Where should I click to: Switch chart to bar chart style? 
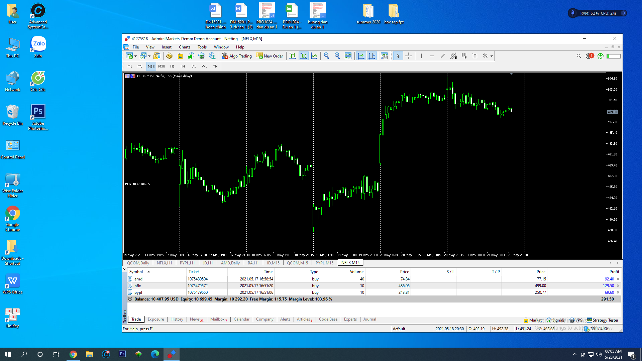pyautogui.click(x=293, y=56)
